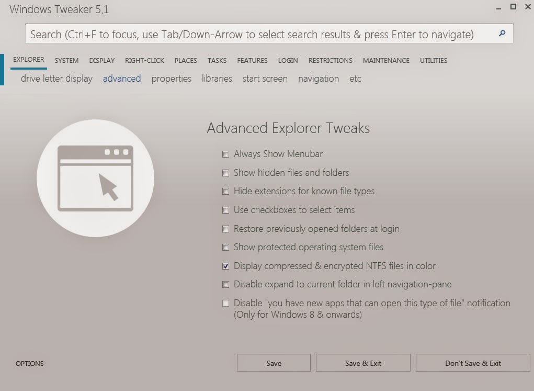This screenshot has width=534, height=391.
Task: Select the RESTRICTIONS tab
Action: 330,60
